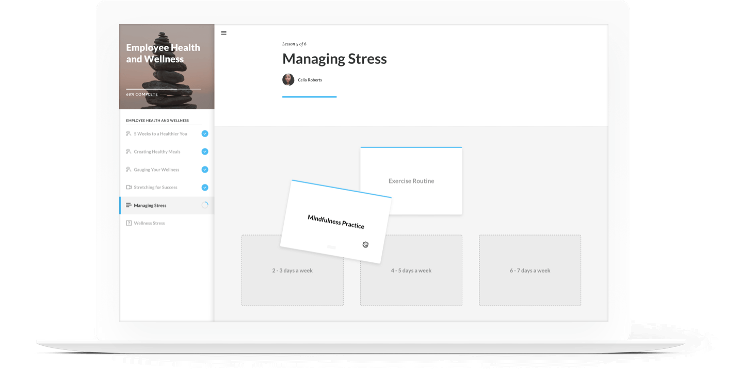This screenshot has width=740, height=369.
Task: Click the stacked stones course cover image
Action: 167,67
